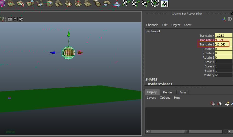Click the share icon in viewport toolbar
Screen dimensions: 233x137
[x=21, y=19]
